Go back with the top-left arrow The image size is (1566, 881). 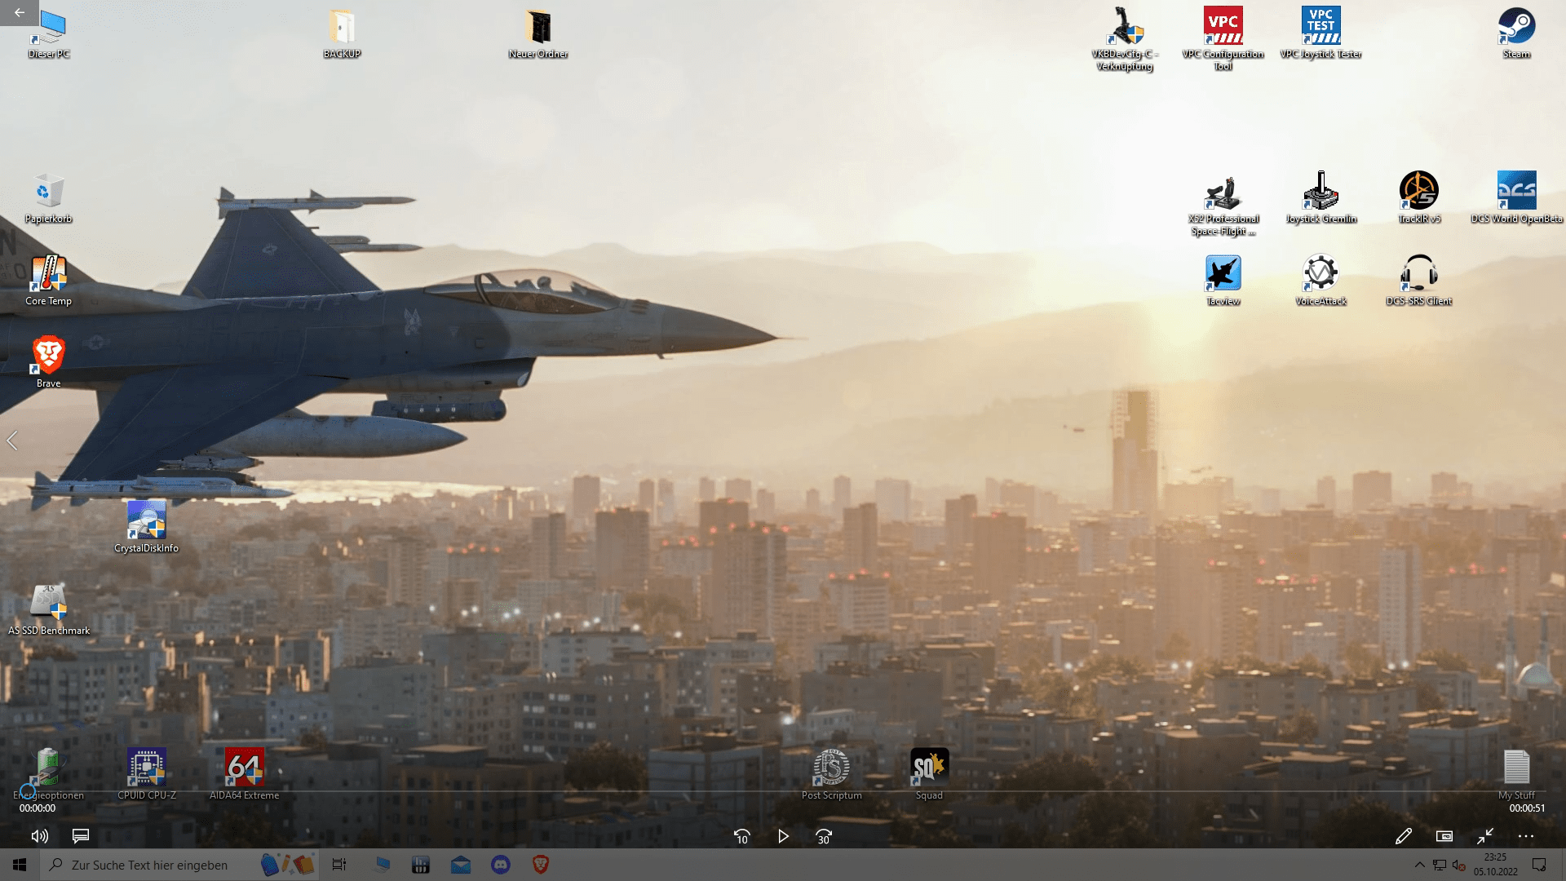point(20,12)
